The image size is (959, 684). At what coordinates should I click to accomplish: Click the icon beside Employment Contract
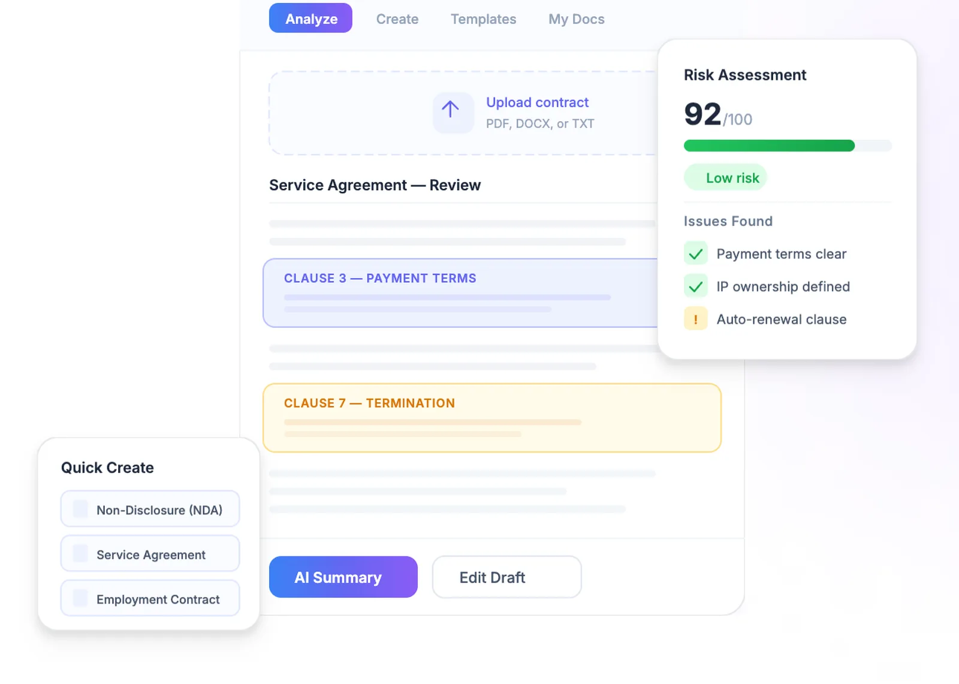click(80, 598)
